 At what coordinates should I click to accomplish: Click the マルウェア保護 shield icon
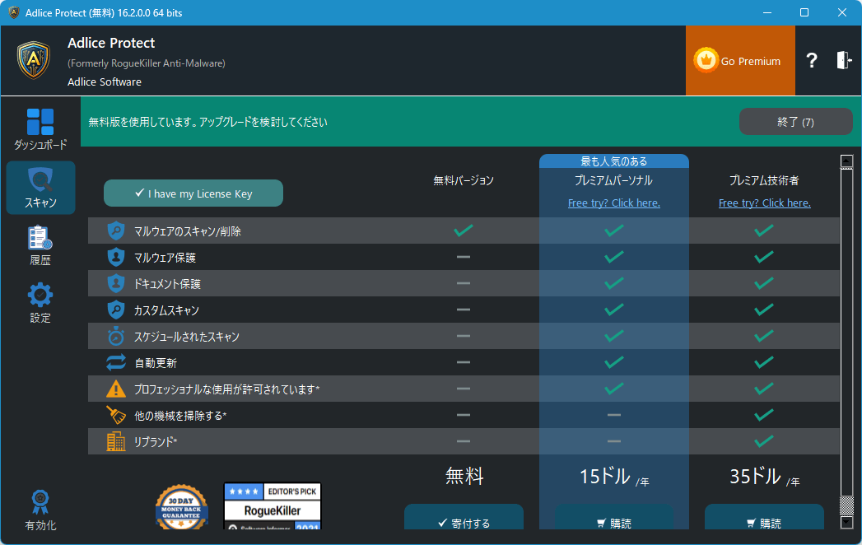pyautogui.click(x=115, y=258)
